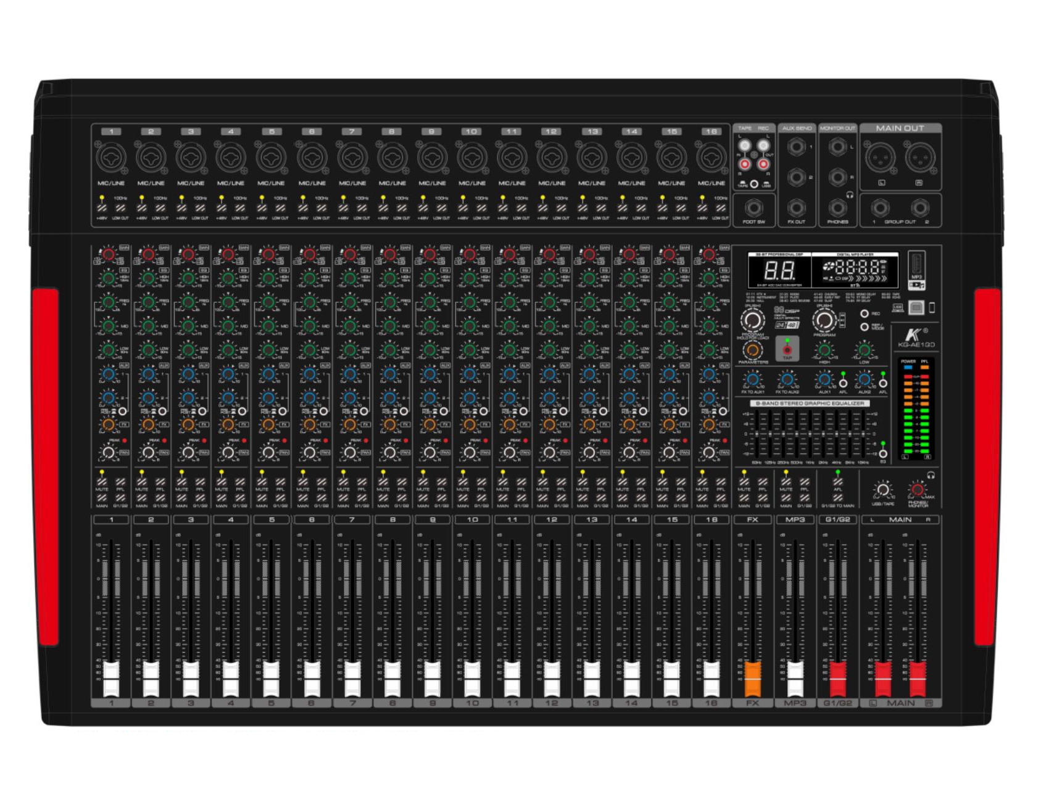The image size is (1049, 802).
Task: Click the left MAIN OUT XLR connector
Action: coord(881,157)
